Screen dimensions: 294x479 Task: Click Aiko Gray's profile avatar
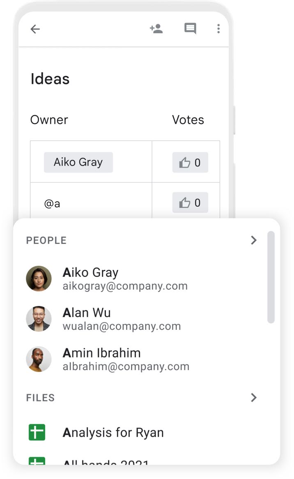click(x=39, y=279)
